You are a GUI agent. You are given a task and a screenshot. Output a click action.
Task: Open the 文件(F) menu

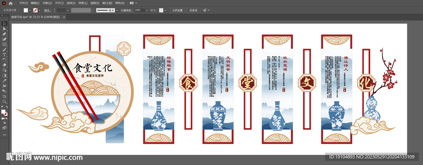(x=24, y=3)
